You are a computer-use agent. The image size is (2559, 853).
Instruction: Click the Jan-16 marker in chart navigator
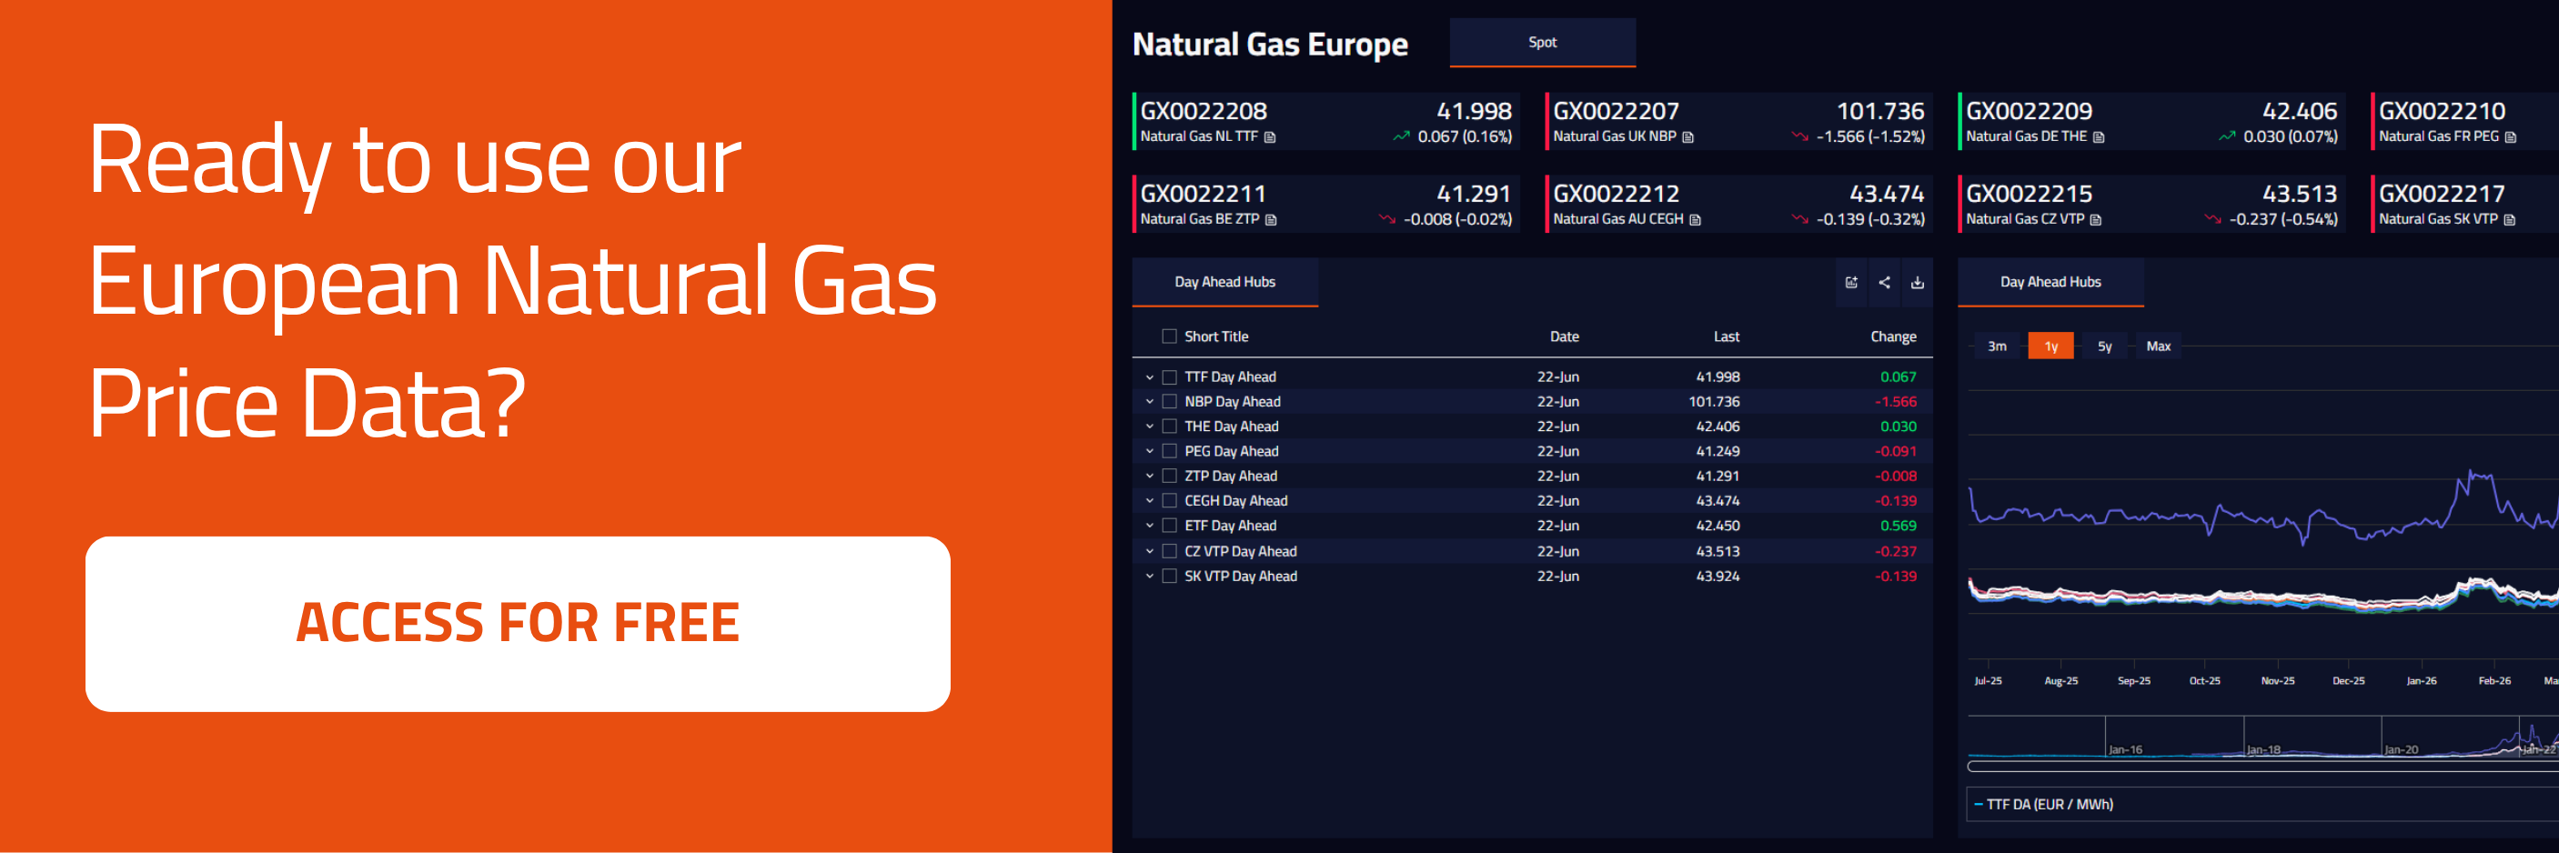pyautogui.click(x=2125, y=749)
